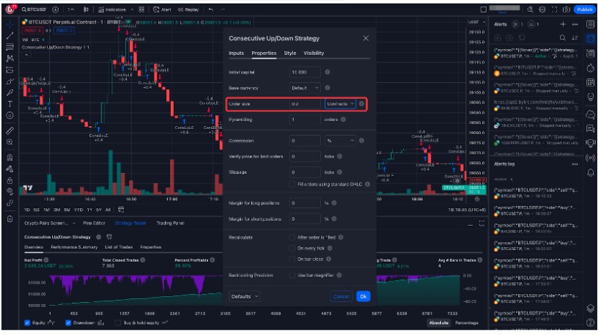
Task: Open the Base currency Default dropdown
Action: pos(305,88)
